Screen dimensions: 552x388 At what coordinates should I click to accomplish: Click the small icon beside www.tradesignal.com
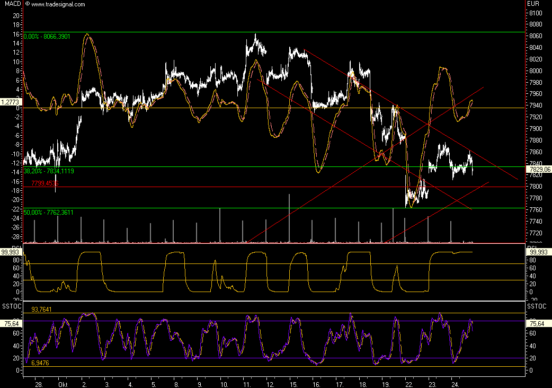click(x=27, y=4)
